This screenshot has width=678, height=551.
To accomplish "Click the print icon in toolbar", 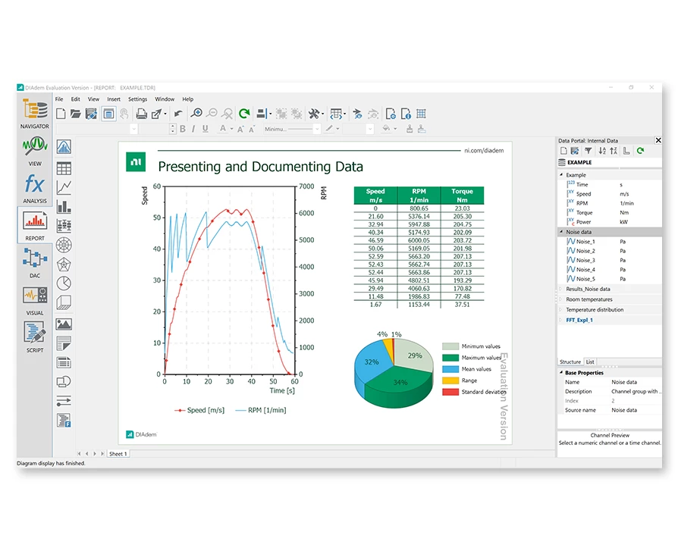I will pos(141,114).
